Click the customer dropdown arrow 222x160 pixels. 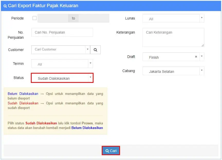tap(88, 49)
